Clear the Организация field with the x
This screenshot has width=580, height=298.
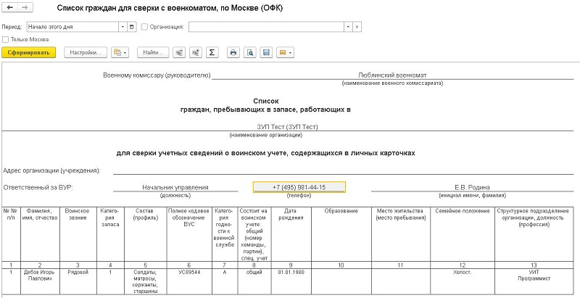357,27
